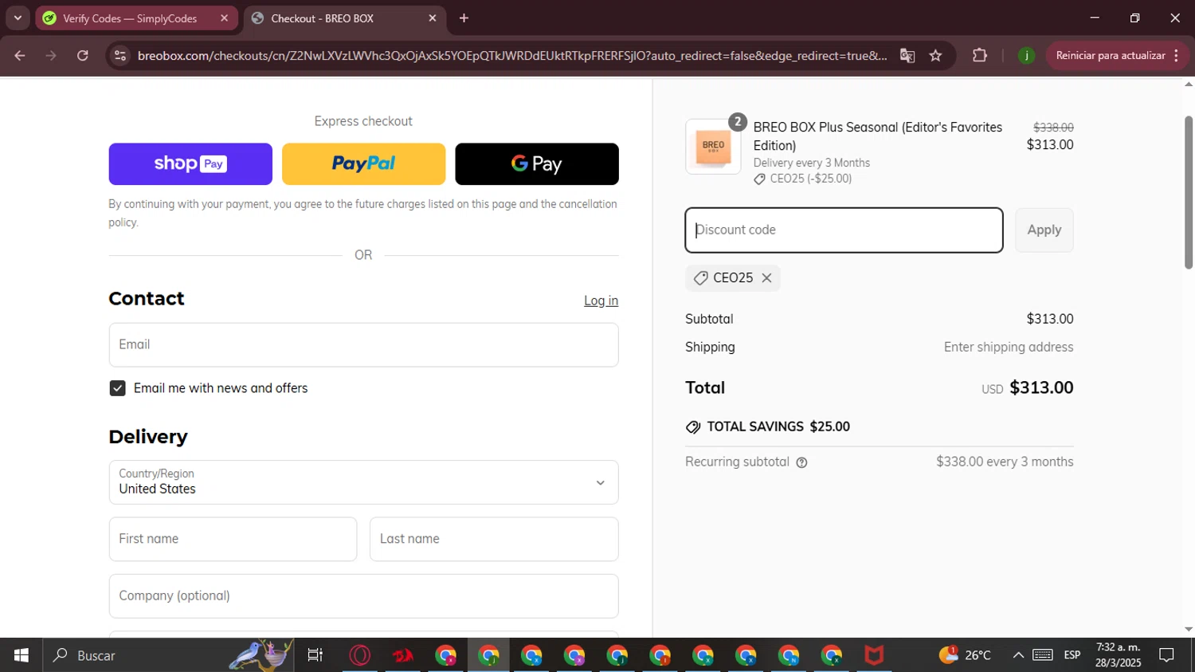This screenshot has width=1195, height=672.
Task: Click the BREO BOX product thumbnail
Action: tap(713, 147)
